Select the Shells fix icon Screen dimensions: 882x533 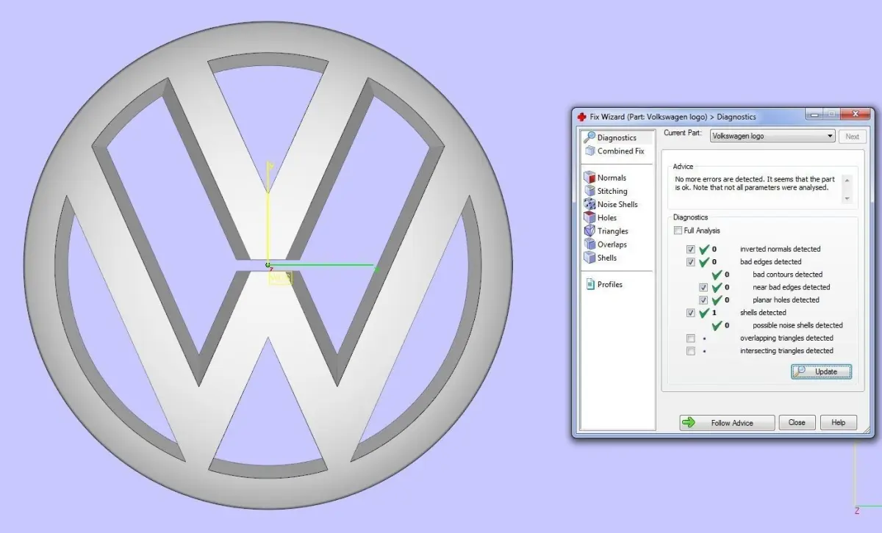point(589,257)
